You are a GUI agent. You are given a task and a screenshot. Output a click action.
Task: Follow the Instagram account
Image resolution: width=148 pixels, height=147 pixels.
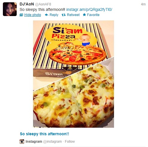(70, 142)
